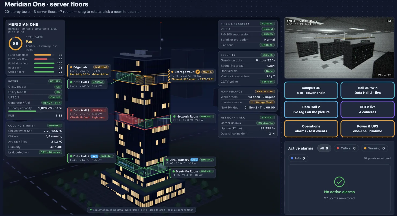Open the UPS / Battery room label
Viewport: 397px width, 216px height.
(x=190, y=162)
